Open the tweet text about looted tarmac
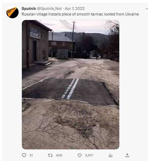The height and width of the screenshot is (161, 148). point(80,14)
